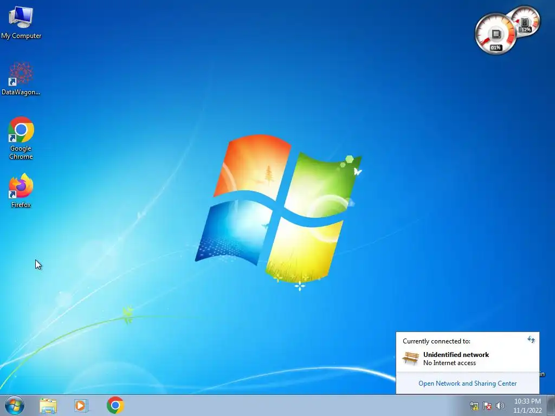Launch Windows Media Player from taskbar
The height and width of the screenshot is (416, 555).
(81, 405)
